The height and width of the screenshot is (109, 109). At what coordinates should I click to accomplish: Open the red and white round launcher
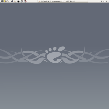(25, 1)
